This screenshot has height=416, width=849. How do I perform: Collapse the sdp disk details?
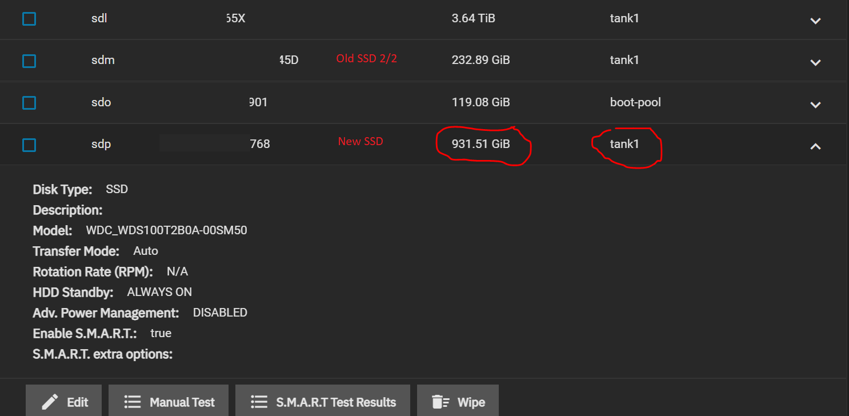click(815, 146)
